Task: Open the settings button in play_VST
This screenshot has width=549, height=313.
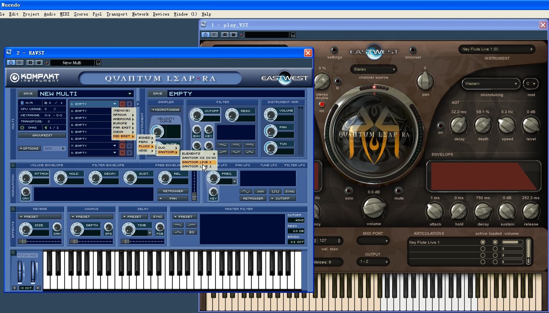Action: click(334, 50)
